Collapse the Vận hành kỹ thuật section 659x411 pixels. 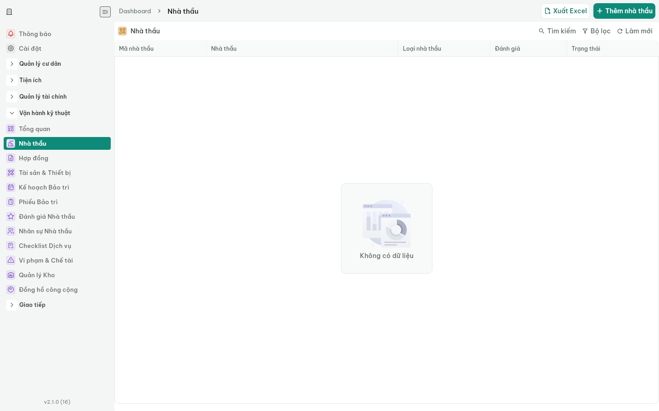[12, 113]
